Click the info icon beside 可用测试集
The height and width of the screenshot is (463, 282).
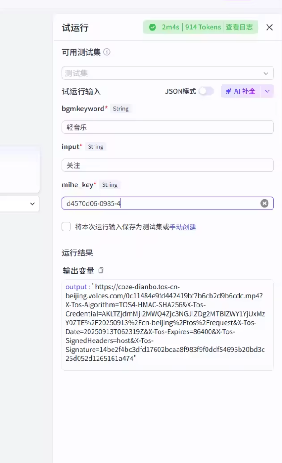[107, 52]
